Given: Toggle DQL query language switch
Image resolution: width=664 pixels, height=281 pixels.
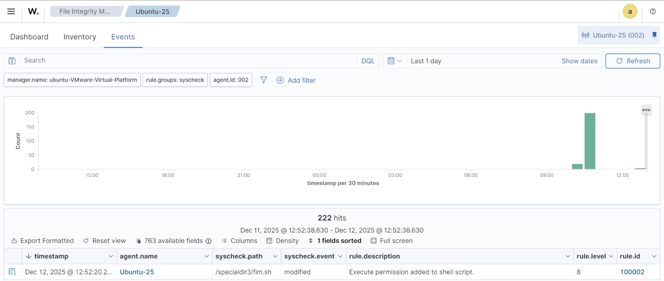Looking at the screenshot, I should [368, 61].
